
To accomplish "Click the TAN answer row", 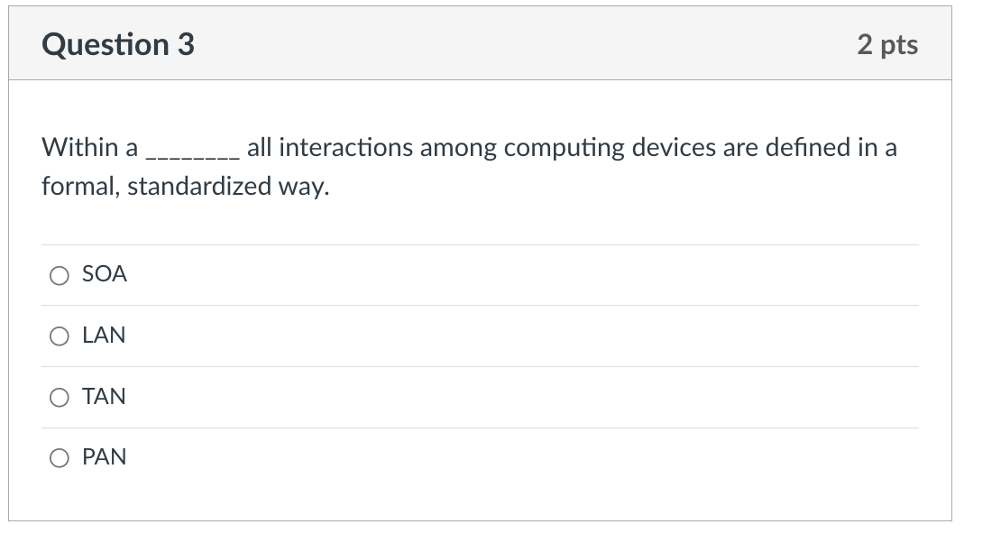I will click(478, 396).
